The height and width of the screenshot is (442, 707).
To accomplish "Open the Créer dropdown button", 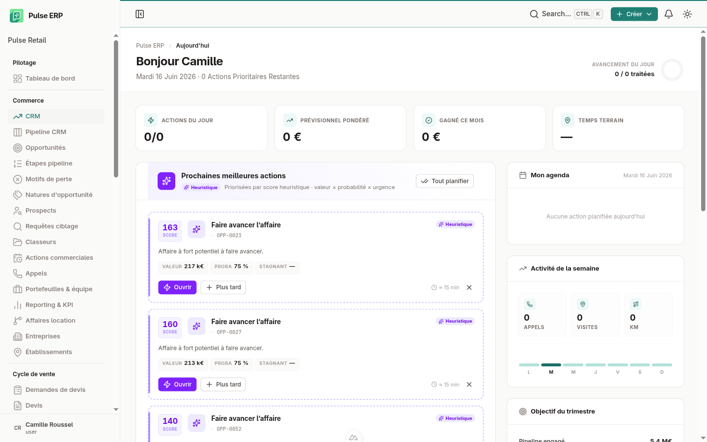I will tap(634, 14).
